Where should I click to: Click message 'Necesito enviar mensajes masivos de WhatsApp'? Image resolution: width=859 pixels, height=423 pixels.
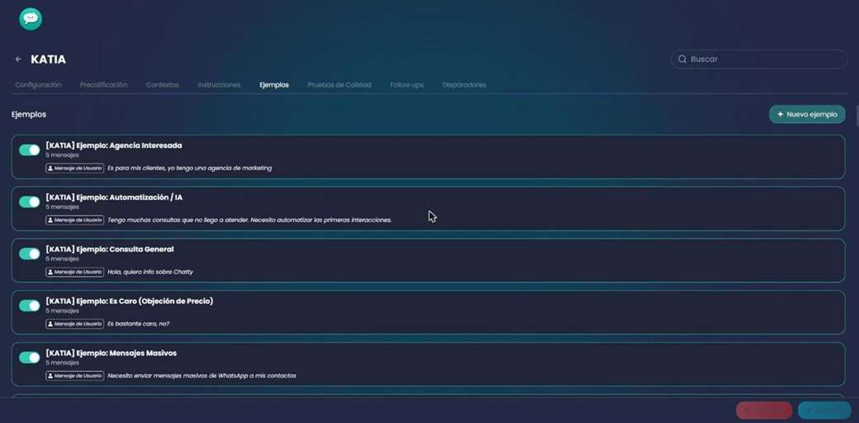(x=202, y=376)
